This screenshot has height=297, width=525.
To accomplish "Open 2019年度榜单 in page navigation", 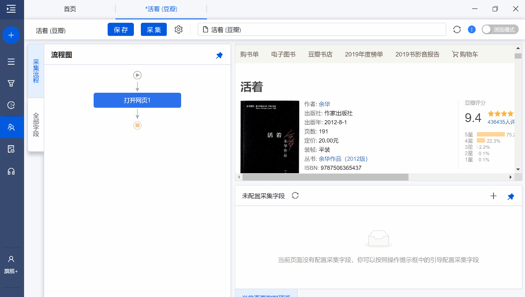I will (x=364, y=54).
